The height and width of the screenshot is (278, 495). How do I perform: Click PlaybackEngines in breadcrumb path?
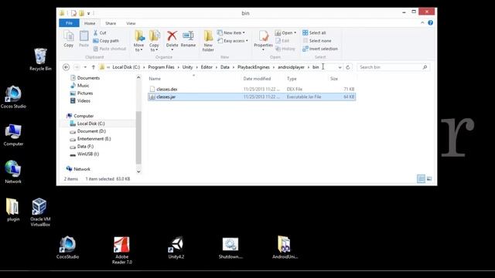click(x=254, y=67)
